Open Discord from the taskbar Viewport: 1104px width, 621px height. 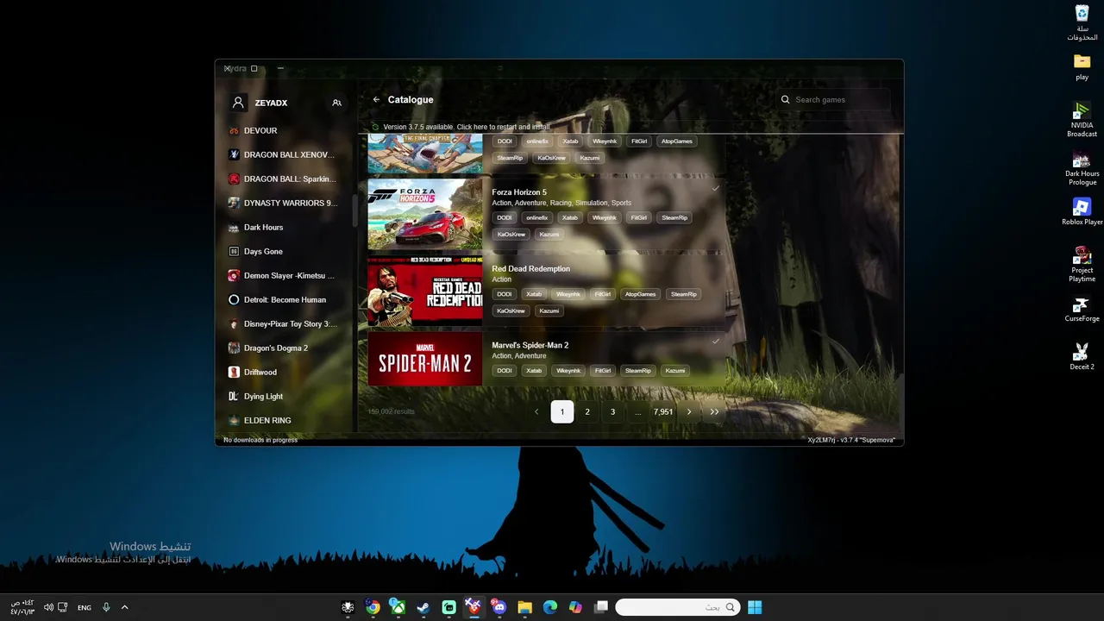pos(499,607)
